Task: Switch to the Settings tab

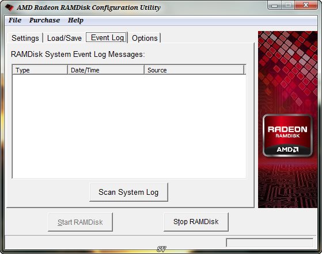Action: (25, 38)
